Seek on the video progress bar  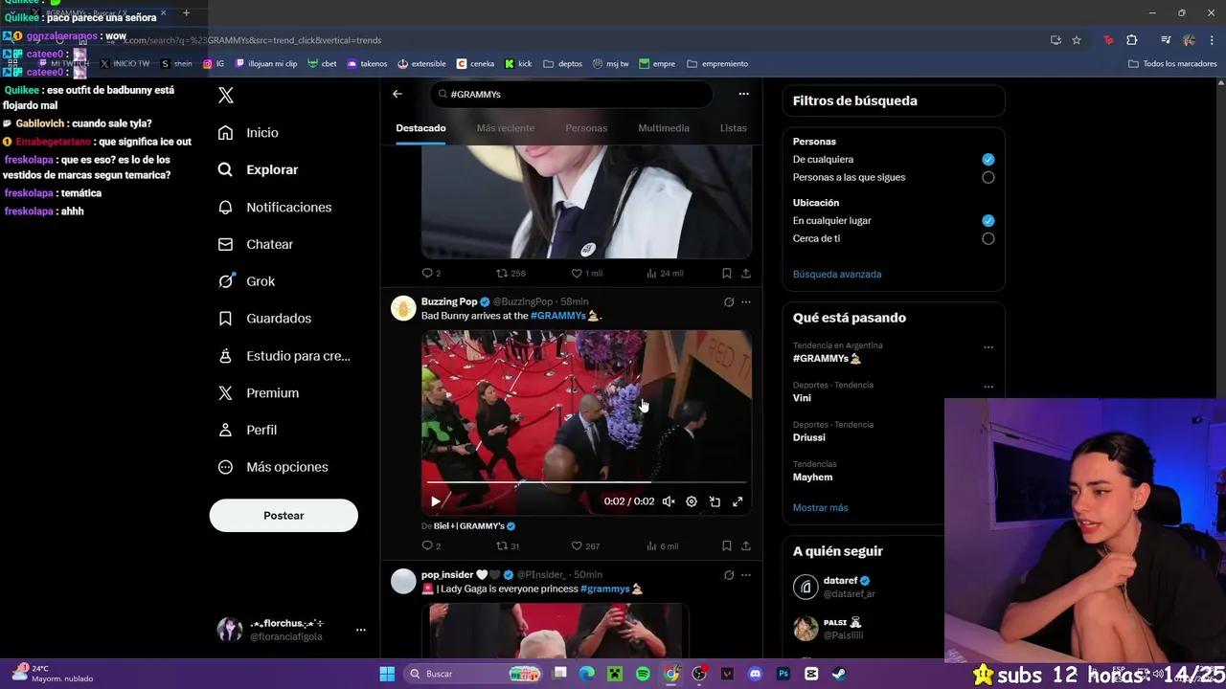point(586,482)
